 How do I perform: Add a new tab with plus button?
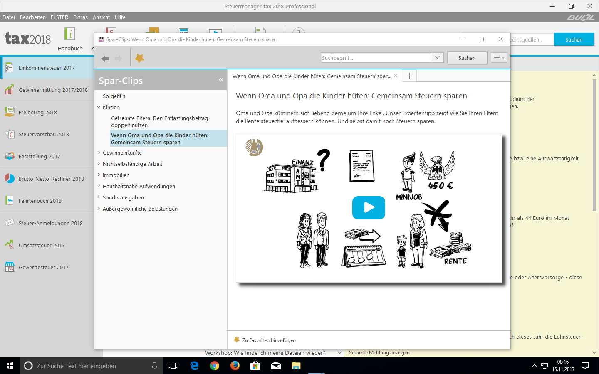coord(409,76)
